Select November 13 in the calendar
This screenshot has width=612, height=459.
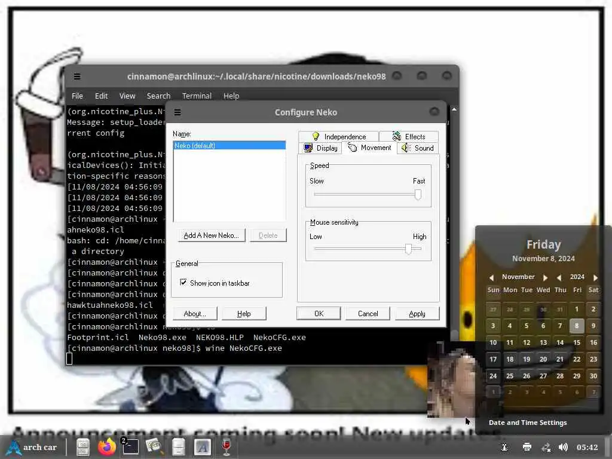click(543, 342)
